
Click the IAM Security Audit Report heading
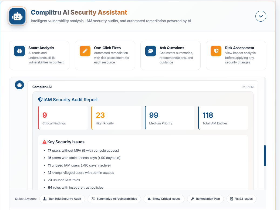click(70, 100)
